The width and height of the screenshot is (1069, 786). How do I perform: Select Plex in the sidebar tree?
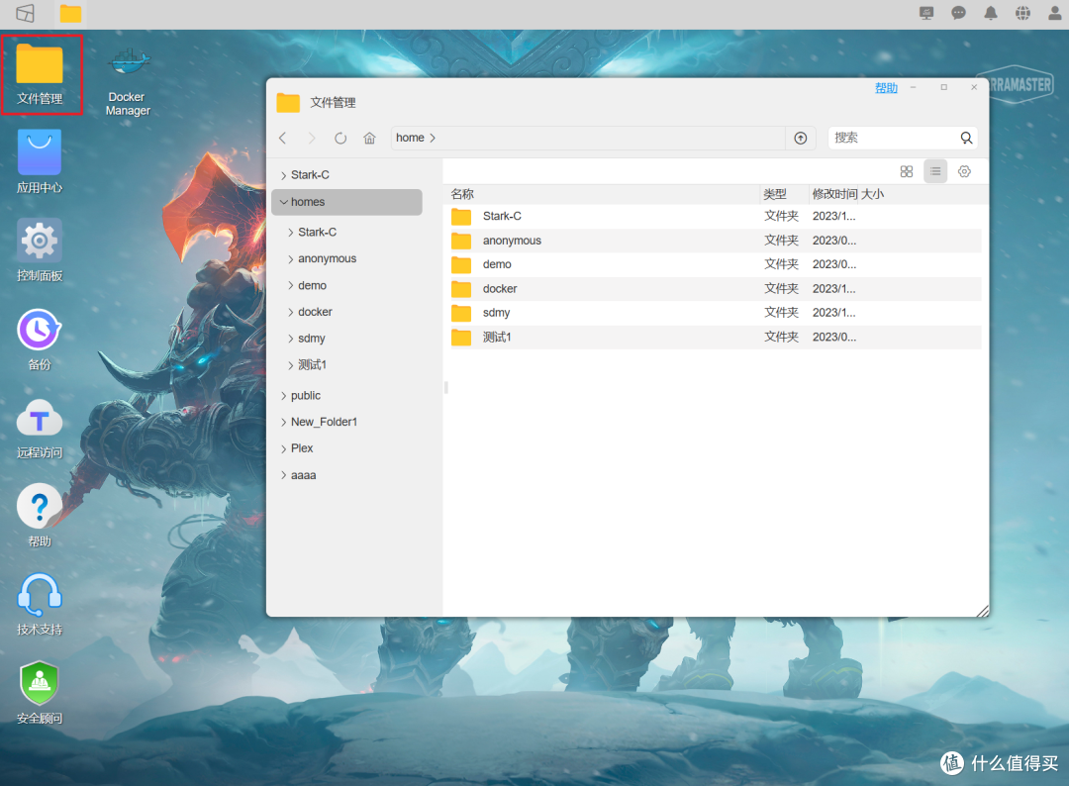coord(302,448)
